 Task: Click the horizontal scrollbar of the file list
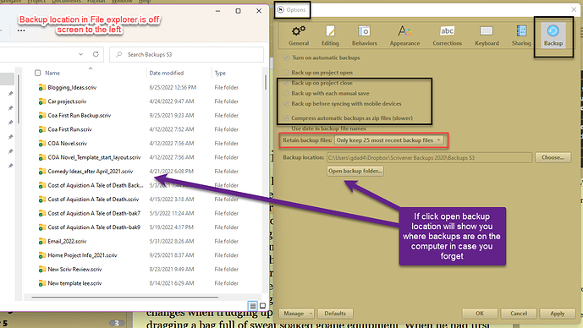click(125, 298)
